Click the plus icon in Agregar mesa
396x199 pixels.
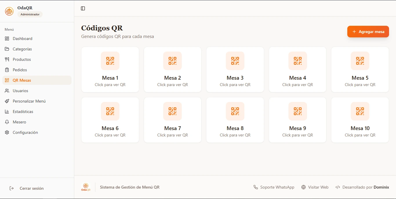coord(354,32)
